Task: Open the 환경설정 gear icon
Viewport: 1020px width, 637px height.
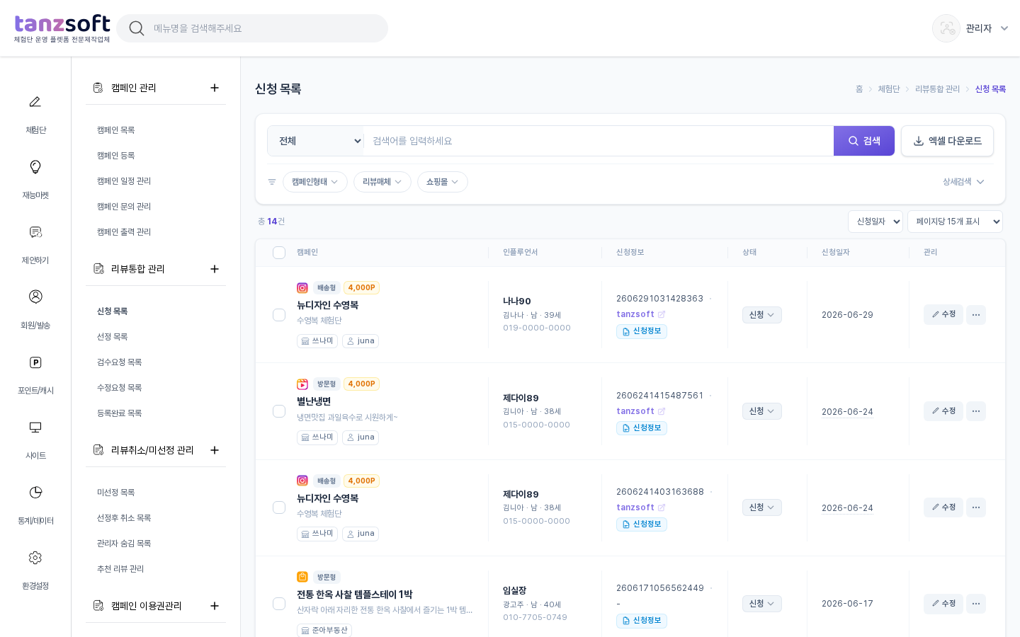Action: (35, 558)
